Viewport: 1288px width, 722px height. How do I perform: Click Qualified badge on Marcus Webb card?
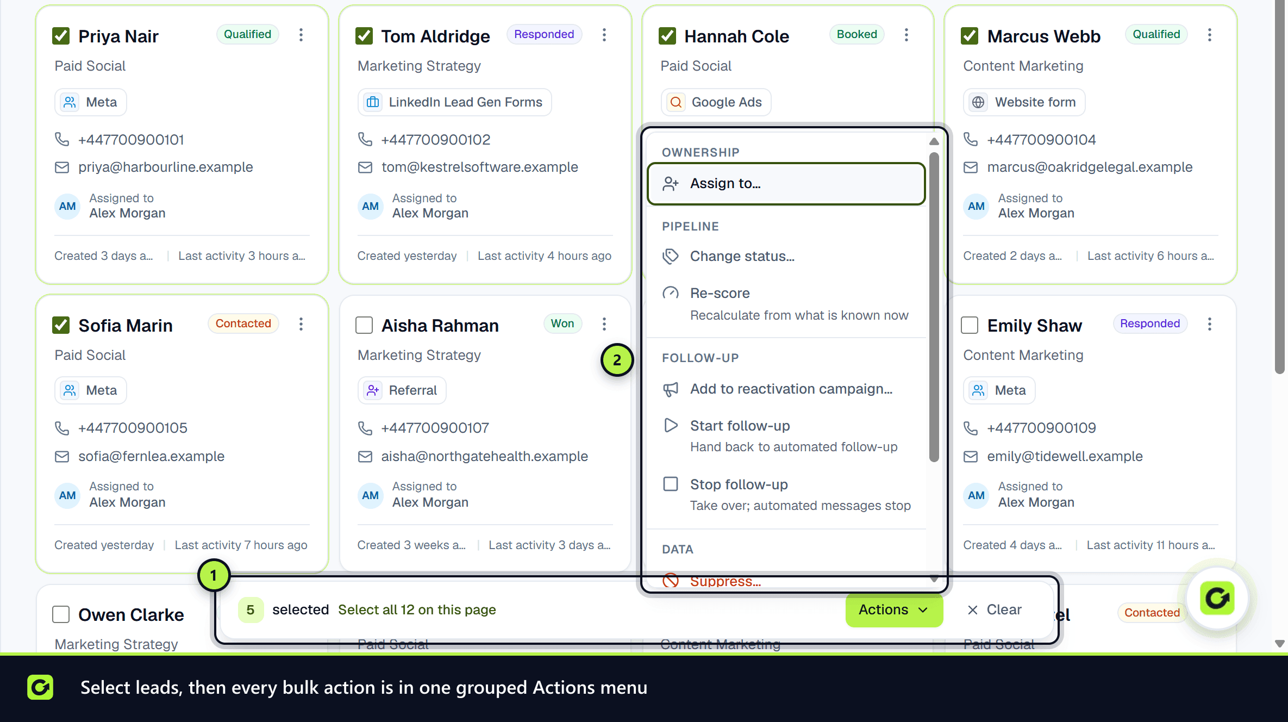pos(1156,34)
